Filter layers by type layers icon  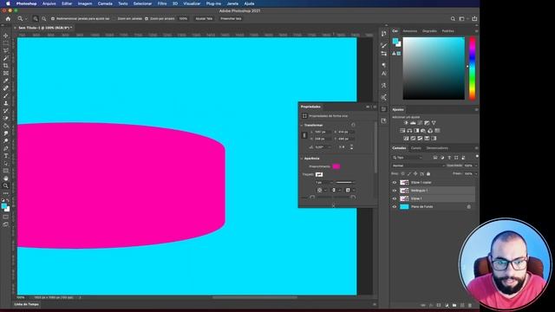[x=449, y=158]
